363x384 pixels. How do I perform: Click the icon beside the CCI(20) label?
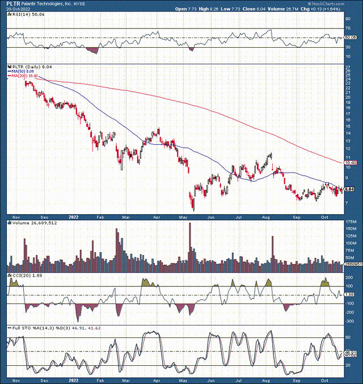coord(10,276)
